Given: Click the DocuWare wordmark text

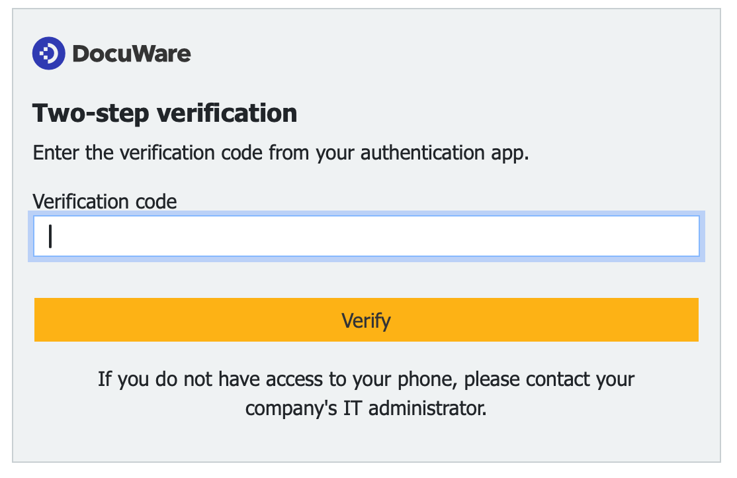Looking at the screenshot, I should tap(134, 53).
